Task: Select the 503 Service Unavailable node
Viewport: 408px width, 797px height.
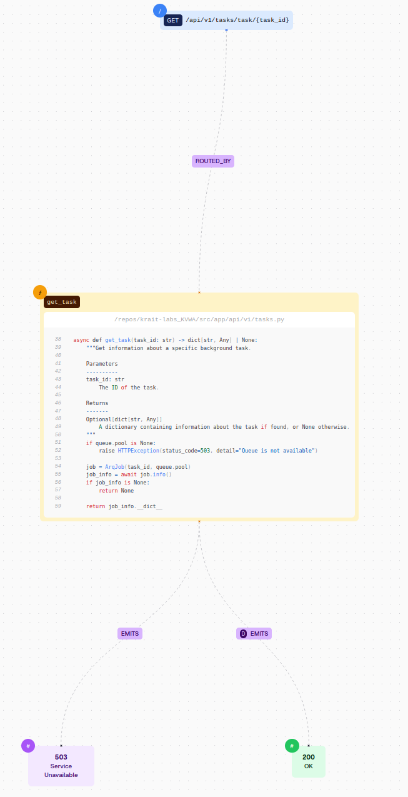Action: pyautogui.click(x=61, y=766)
